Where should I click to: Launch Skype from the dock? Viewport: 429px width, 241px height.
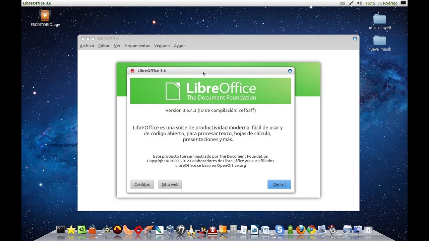point(280,230)
